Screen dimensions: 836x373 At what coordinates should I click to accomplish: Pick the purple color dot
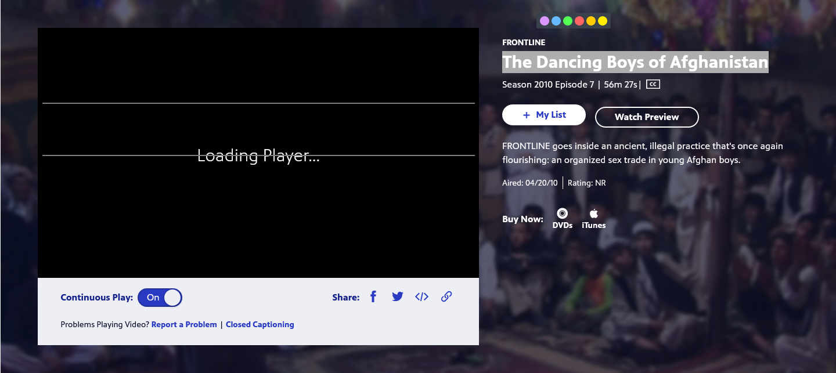click(x=545, y=21)
